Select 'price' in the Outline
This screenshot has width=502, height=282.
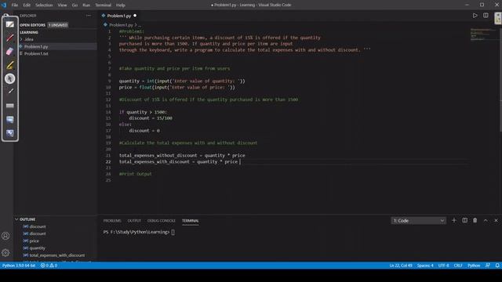34,240
